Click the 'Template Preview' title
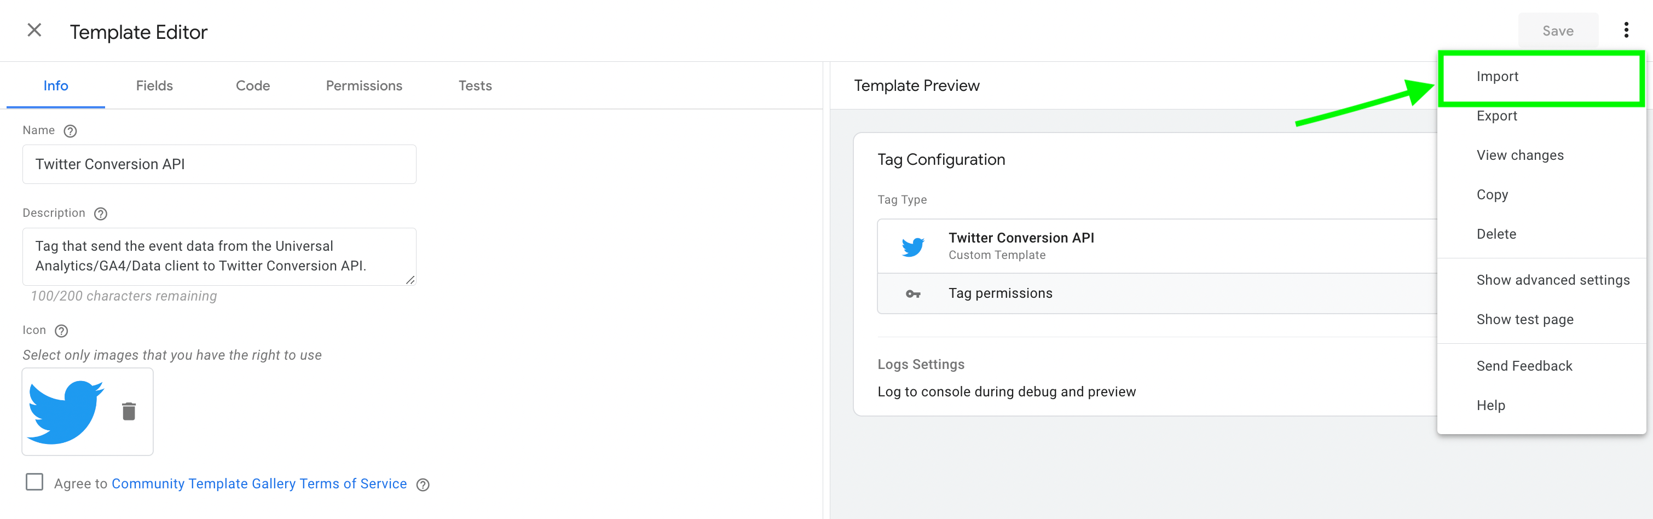 pos(916,86)
